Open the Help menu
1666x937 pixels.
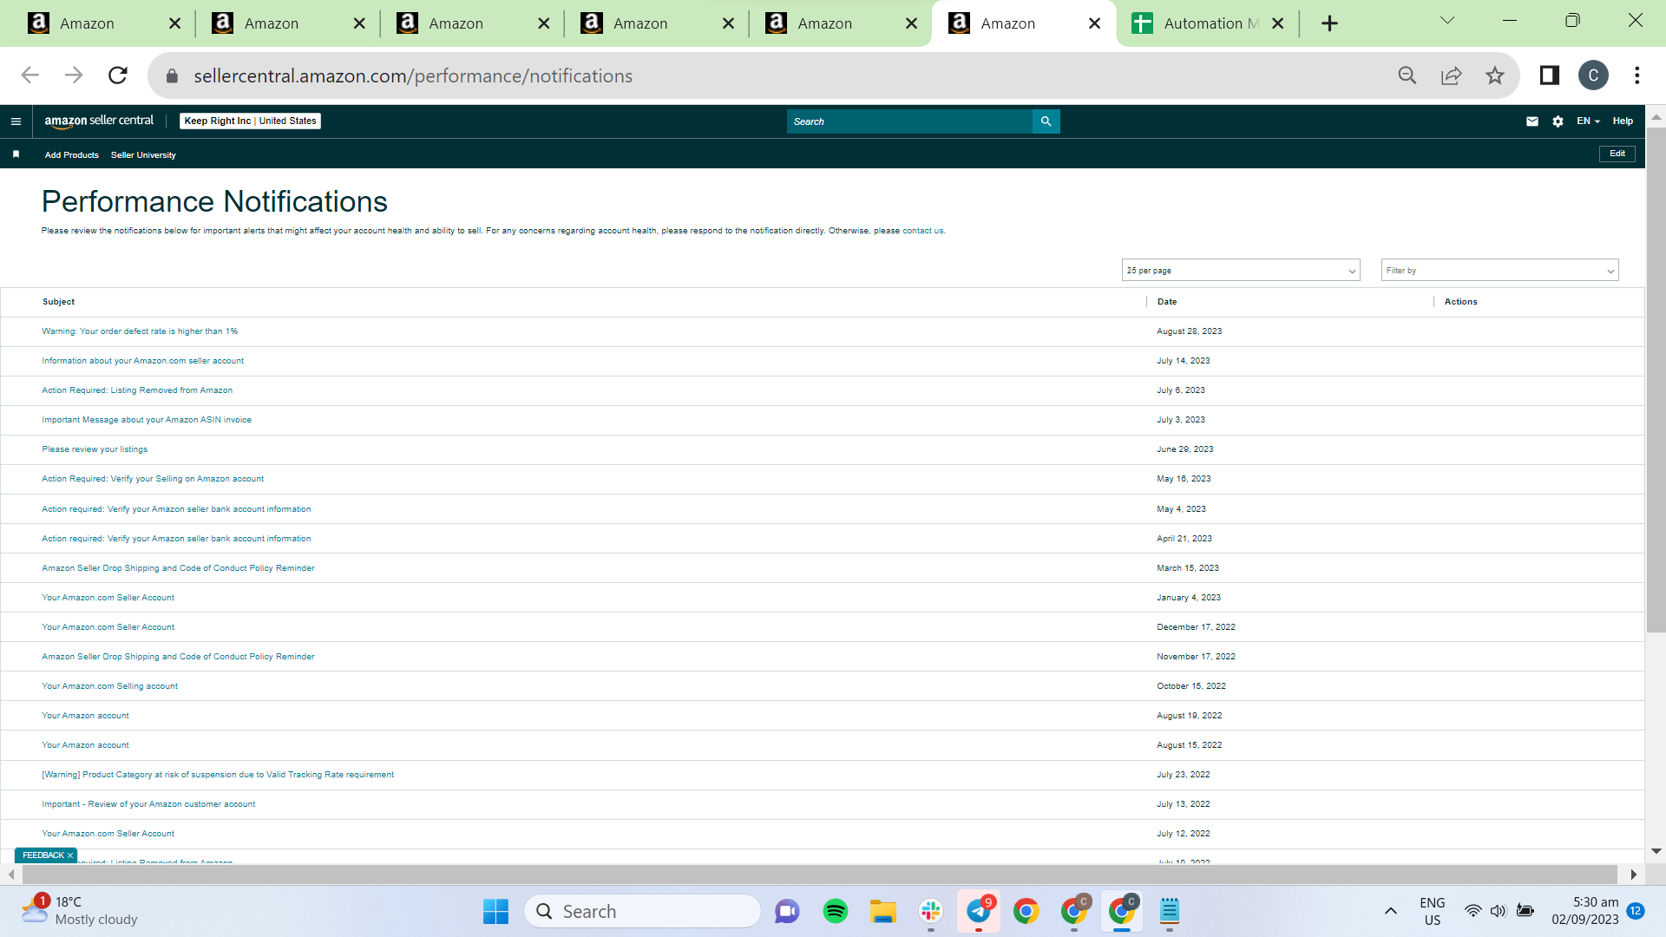click(1623, 121)
